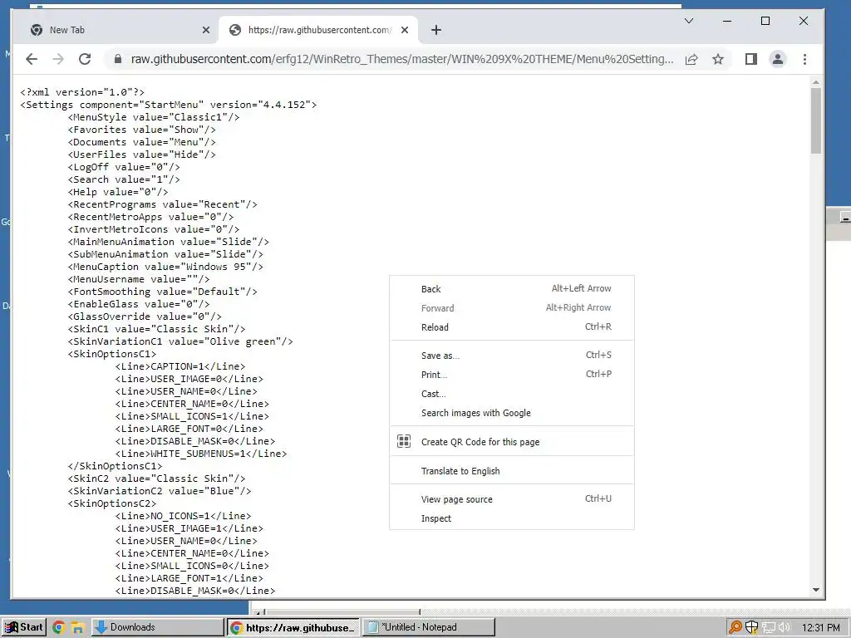Choose View page source
The image size is (851, 638).
(512, 499)
